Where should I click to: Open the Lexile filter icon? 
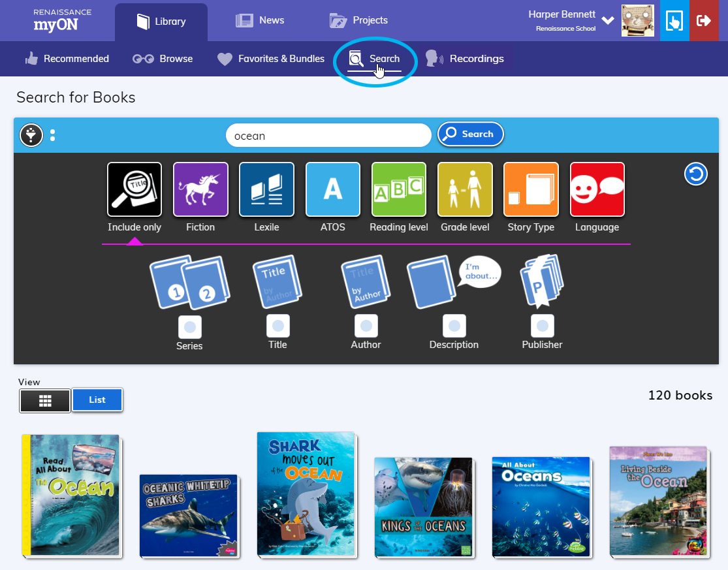266,189
